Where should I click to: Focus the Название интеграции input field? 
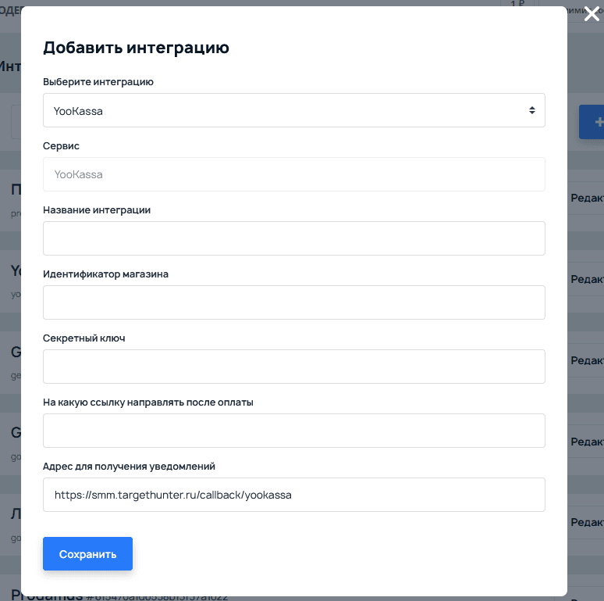tap(293, 238)
